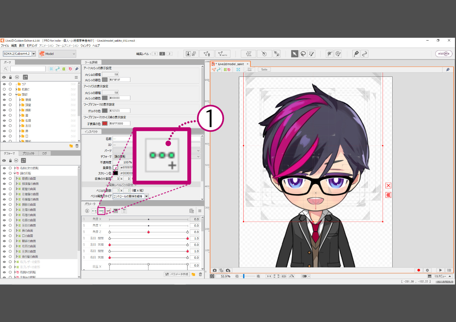Click the メッシュの線色 swatch #8F8F8F

pyautogui.click(x=105, y=80)
